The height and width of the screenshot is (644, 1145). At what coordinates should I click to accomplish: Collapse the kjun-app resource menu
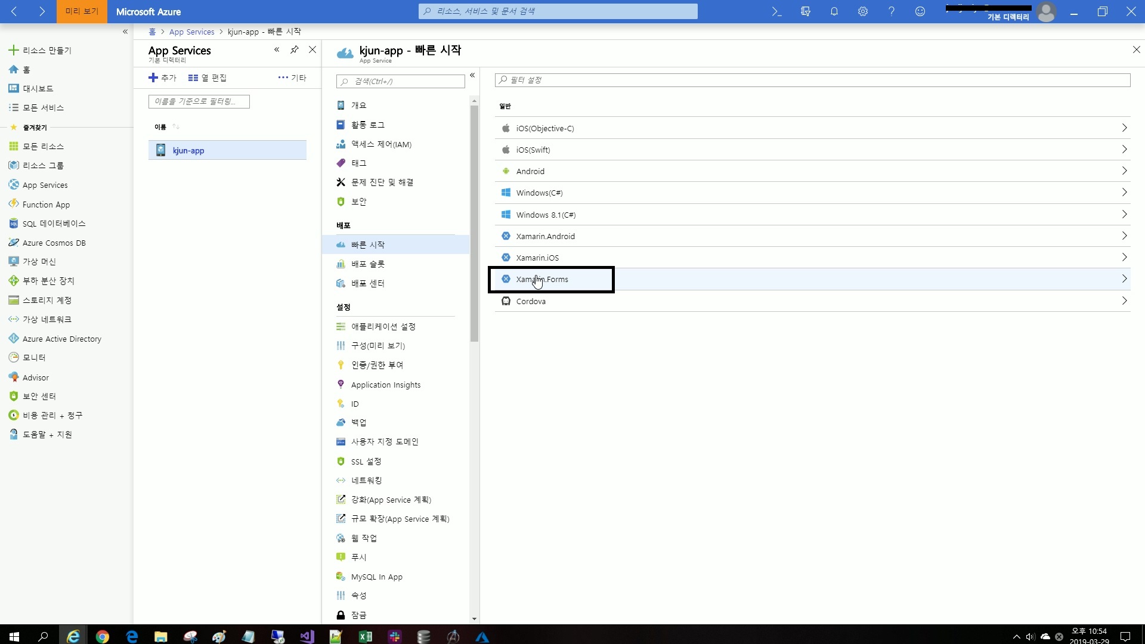coord(472,75)
